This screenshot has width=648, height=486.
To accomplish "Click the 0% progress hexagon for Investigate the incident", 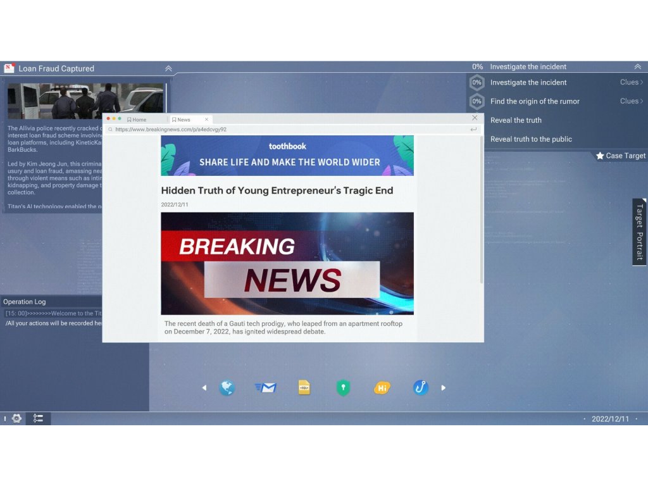I will [x=477, y=82].
